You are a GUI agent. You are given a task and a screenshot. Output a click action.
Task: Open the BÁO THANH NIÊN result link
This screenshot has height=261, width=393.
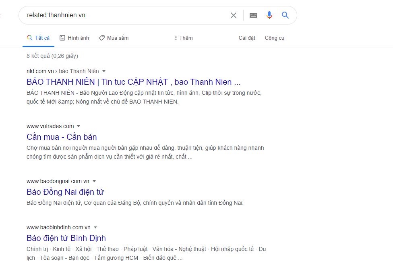tap(134, 82)
